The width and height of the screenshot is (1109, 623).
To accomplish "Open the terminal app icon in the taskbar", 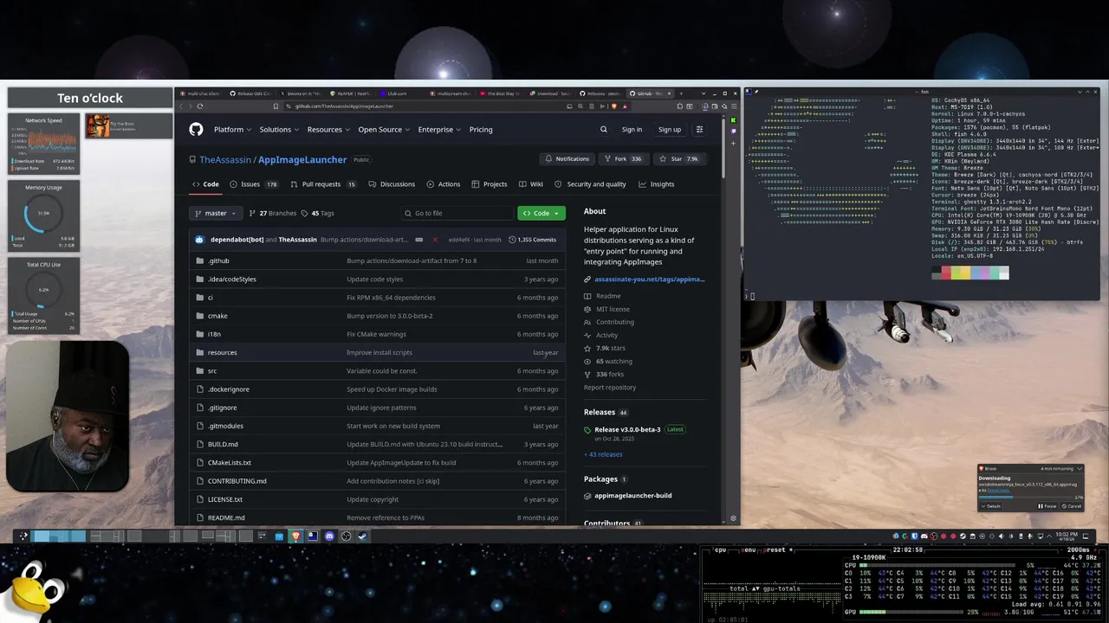I will tap(313, 536).
